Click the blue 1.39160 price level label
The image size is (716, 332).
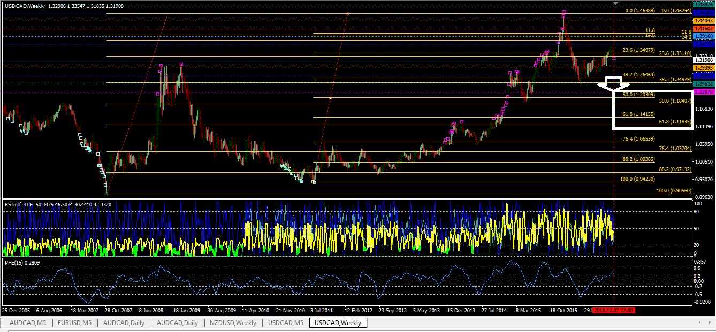(703, 36)
